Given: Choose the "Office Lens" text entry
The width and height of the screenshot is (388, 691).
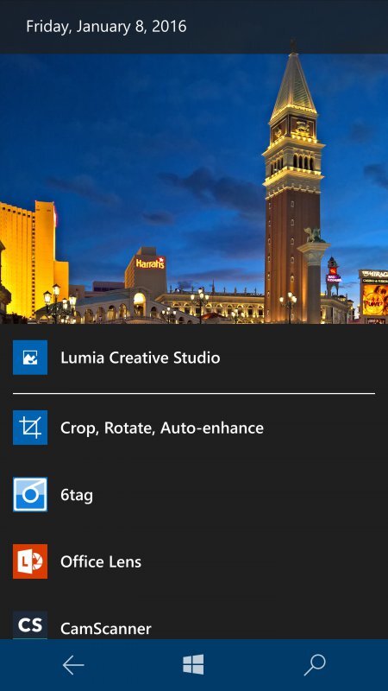Looking at the screenshot, I should [x=101, y=562].
